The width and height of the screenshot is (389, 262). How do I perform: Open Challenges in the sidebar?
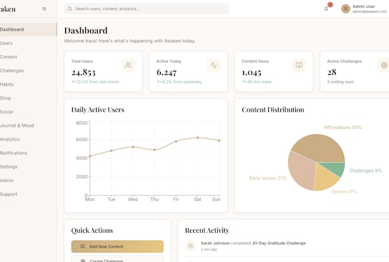pyautogui.click(x=28, y=71)
